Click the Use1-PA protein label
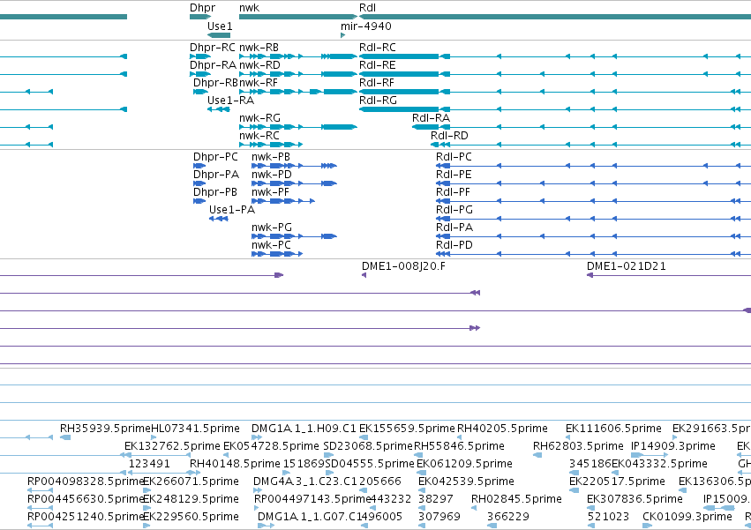The height and width of the screenshot is (530, 751). tap(232, 210)
